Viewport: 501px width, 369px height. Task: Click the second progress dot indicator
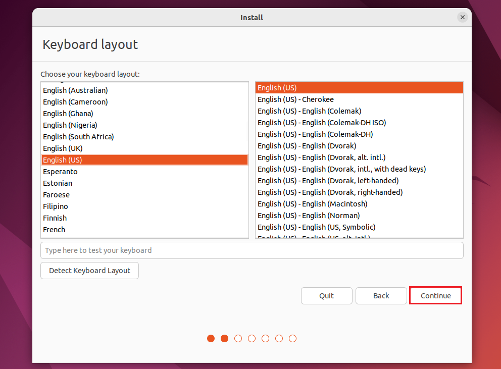224,338
